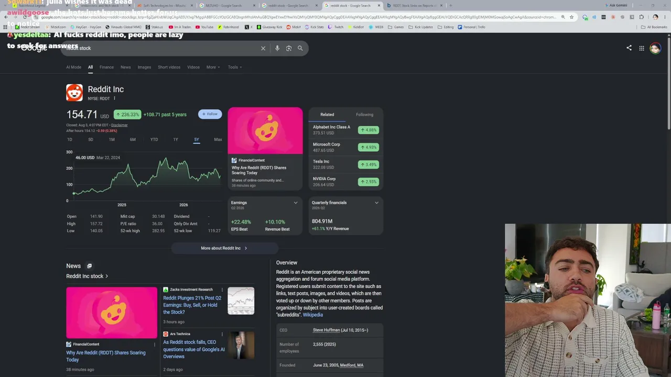This screenshot has height=377, width=671.
Task: Expand More about Reddit Inc
Action: click(x=224, y=248)
